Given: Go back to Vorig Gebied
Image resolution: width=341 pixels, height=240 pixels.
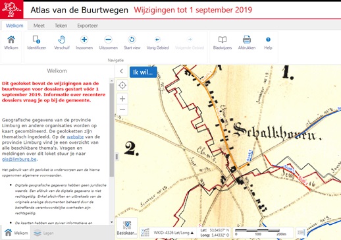Looking at the screenshot, I should 157,43.
